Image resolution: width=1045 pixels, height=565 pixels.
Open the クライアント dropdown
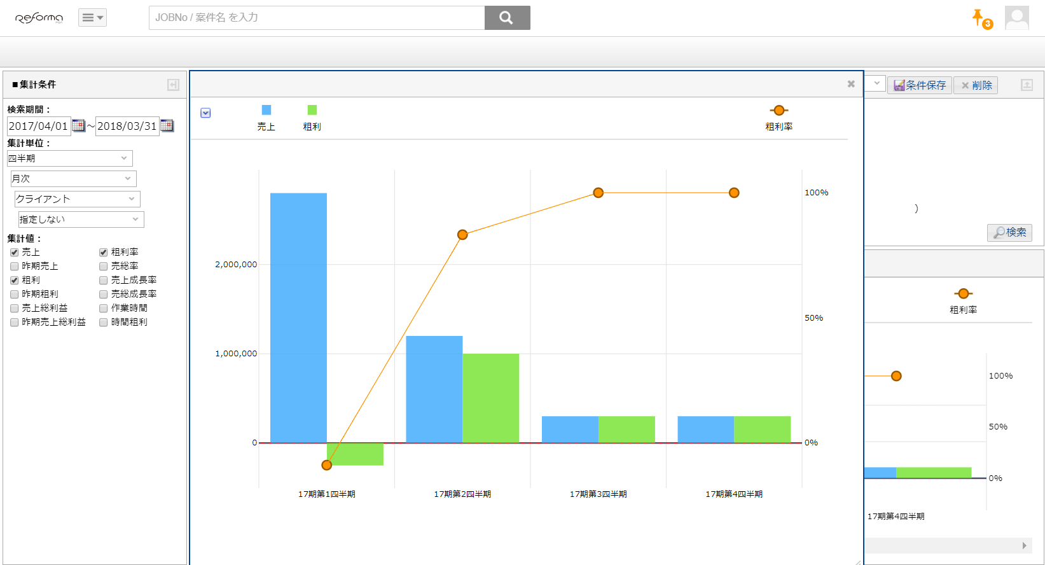tap(77, 199)
